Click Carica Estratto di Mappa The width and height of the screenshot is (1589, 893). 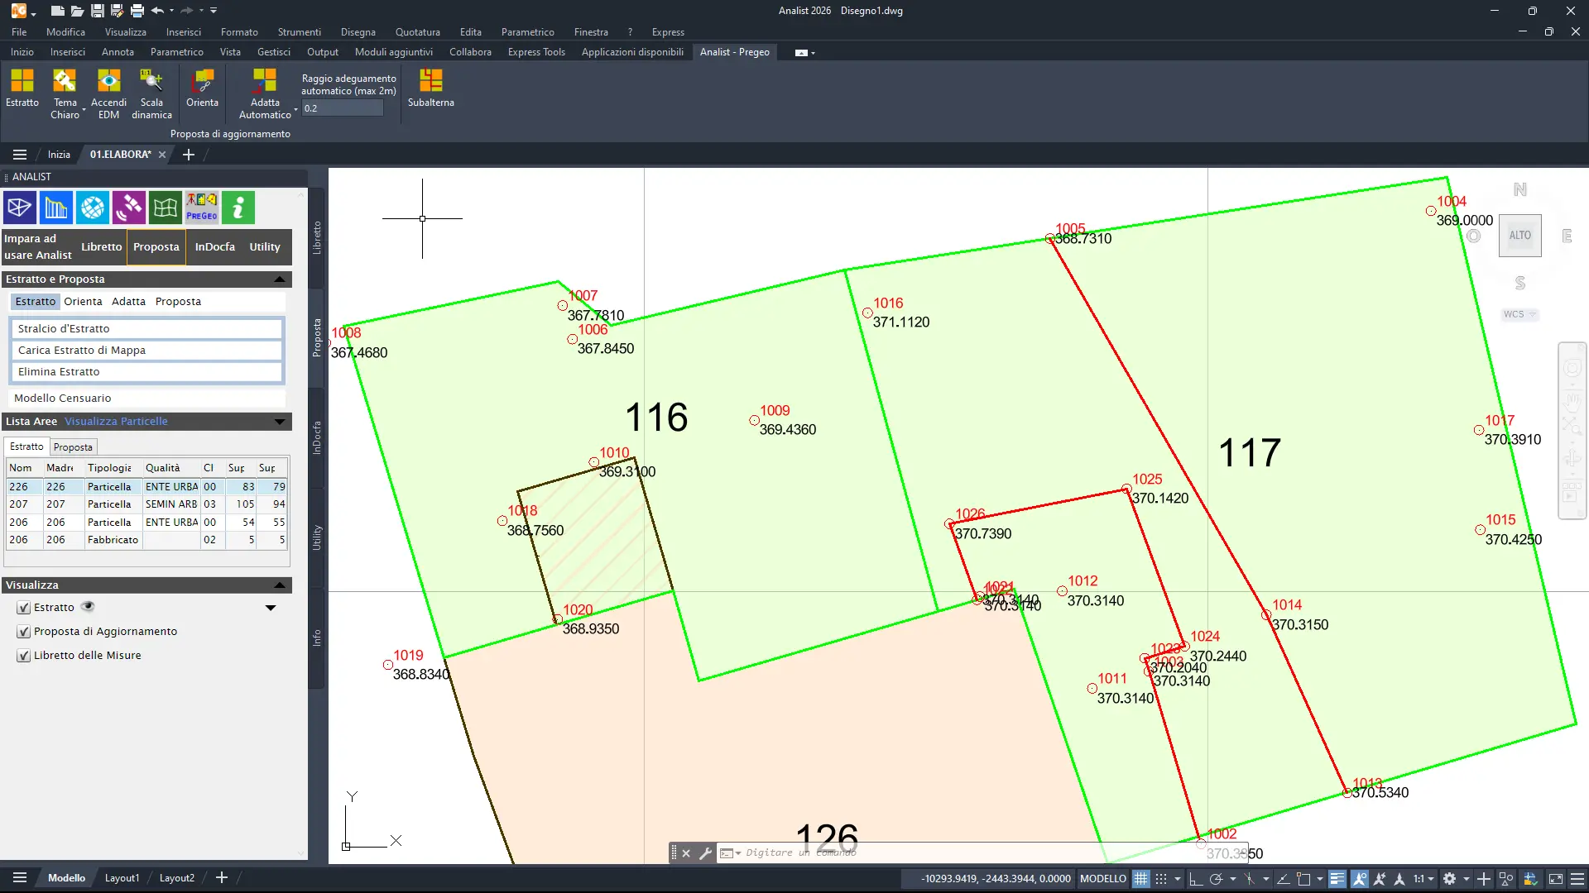pyautogui.click(x=81, y=350)
